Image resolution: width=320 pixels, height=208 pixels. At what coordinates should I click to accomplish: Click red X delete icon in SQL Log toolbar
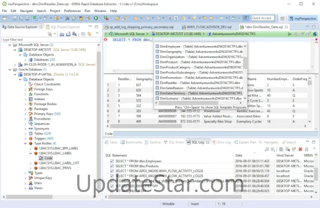[x=300, y=149]
